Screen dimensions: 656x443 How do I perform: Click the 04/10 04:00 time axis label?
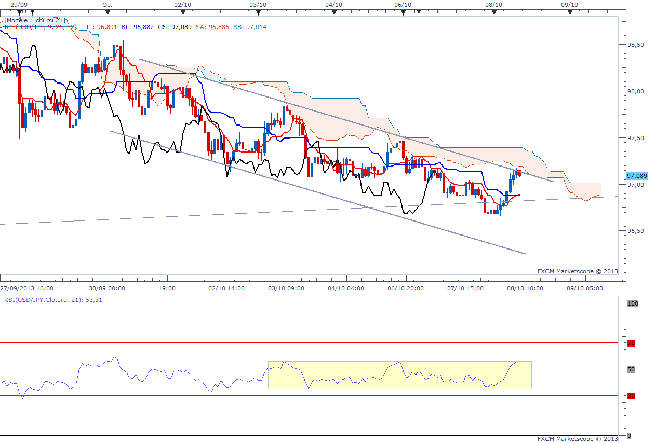pyautogui.click(x=346, y=288)
